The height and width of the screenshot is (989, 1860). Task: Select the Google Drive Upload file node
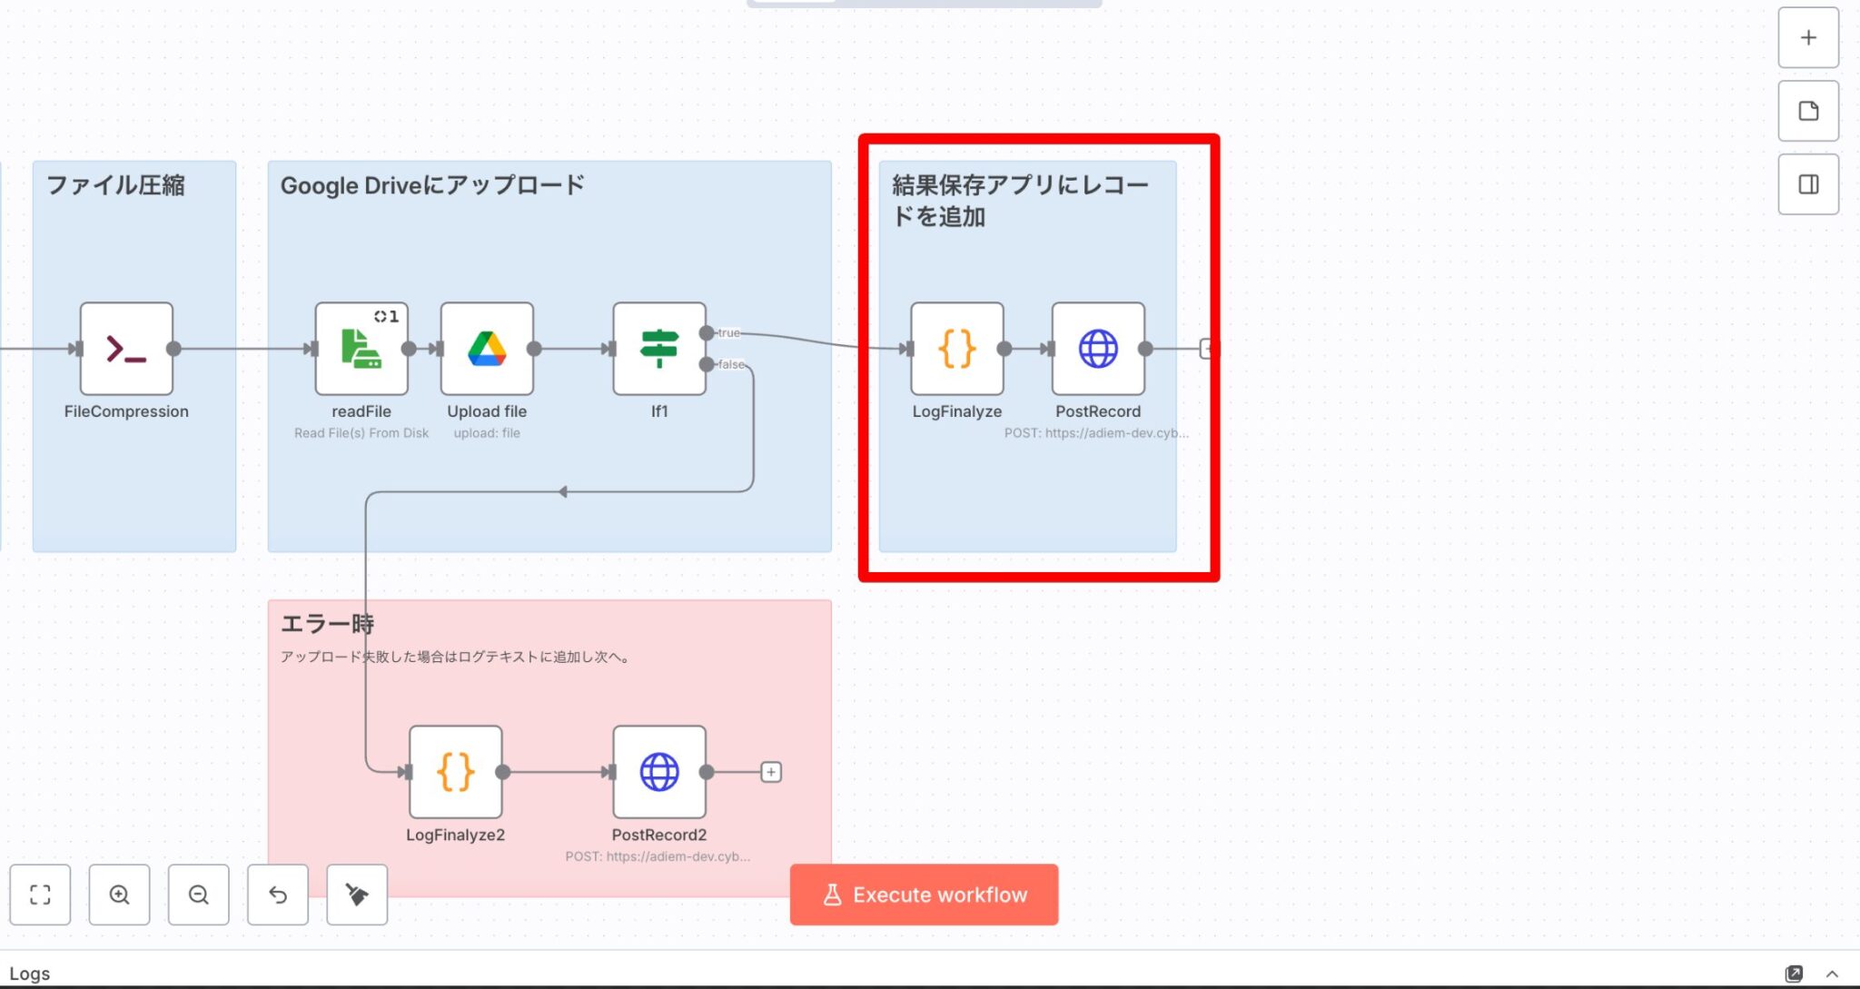pos(487,349)
